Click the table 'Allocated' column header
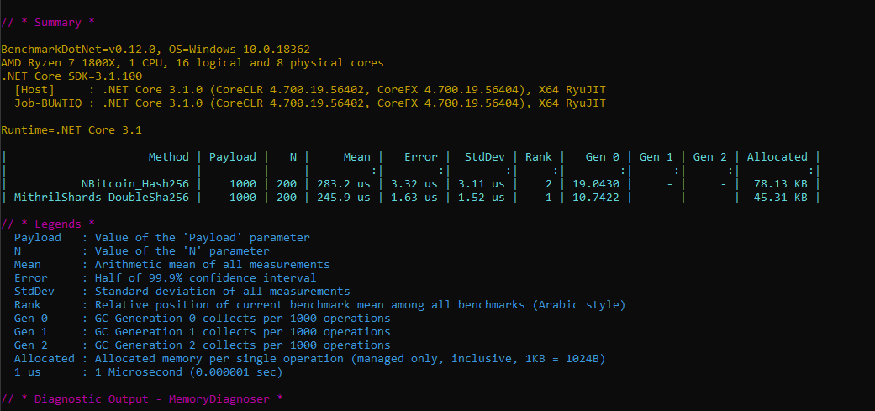Viewport: 875px width, 411px height. 777,156
